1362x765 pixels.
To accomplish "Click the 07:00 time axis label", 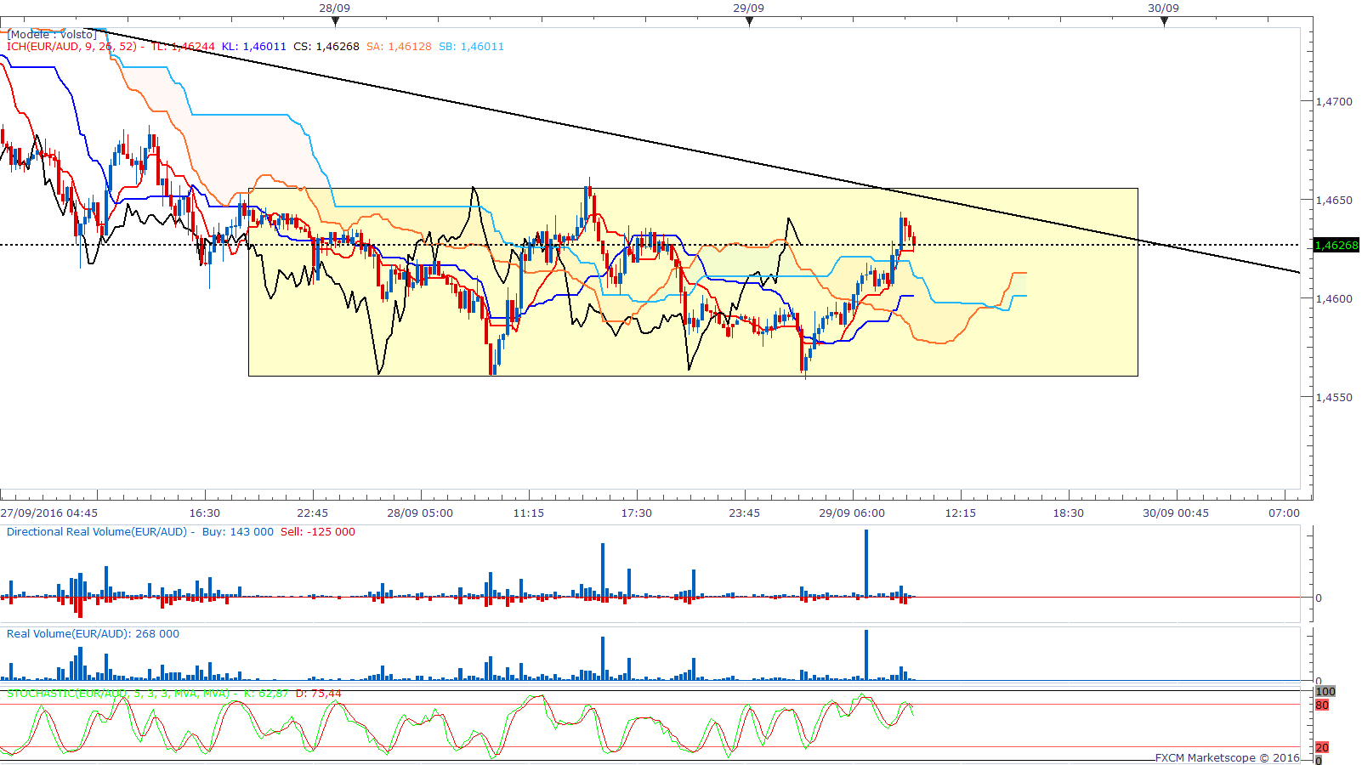I will [1285, 513].
